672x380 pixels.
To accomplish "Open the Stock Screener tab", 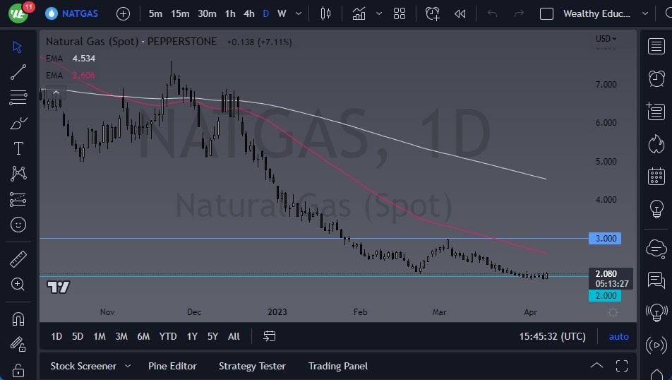I will point(83,366).
